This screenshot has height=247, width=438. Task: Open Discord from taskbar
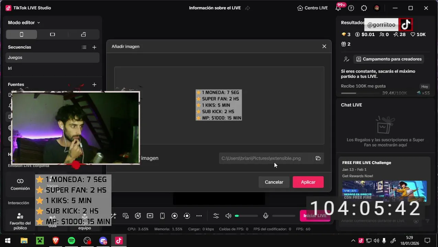103,240
